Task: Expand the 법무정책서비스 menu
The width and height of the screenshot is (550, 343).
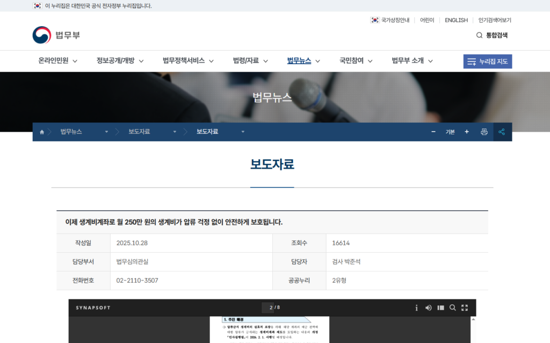Action: [x=188, y=61]
